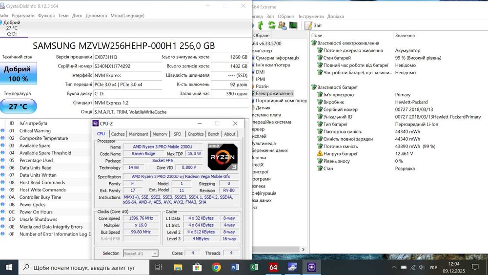The height and width of the screenshot is (275, 488).
Task: Open the Диск menu in CrystalDiskInfo
Action: pyautogui.click(x=77, y=16)
